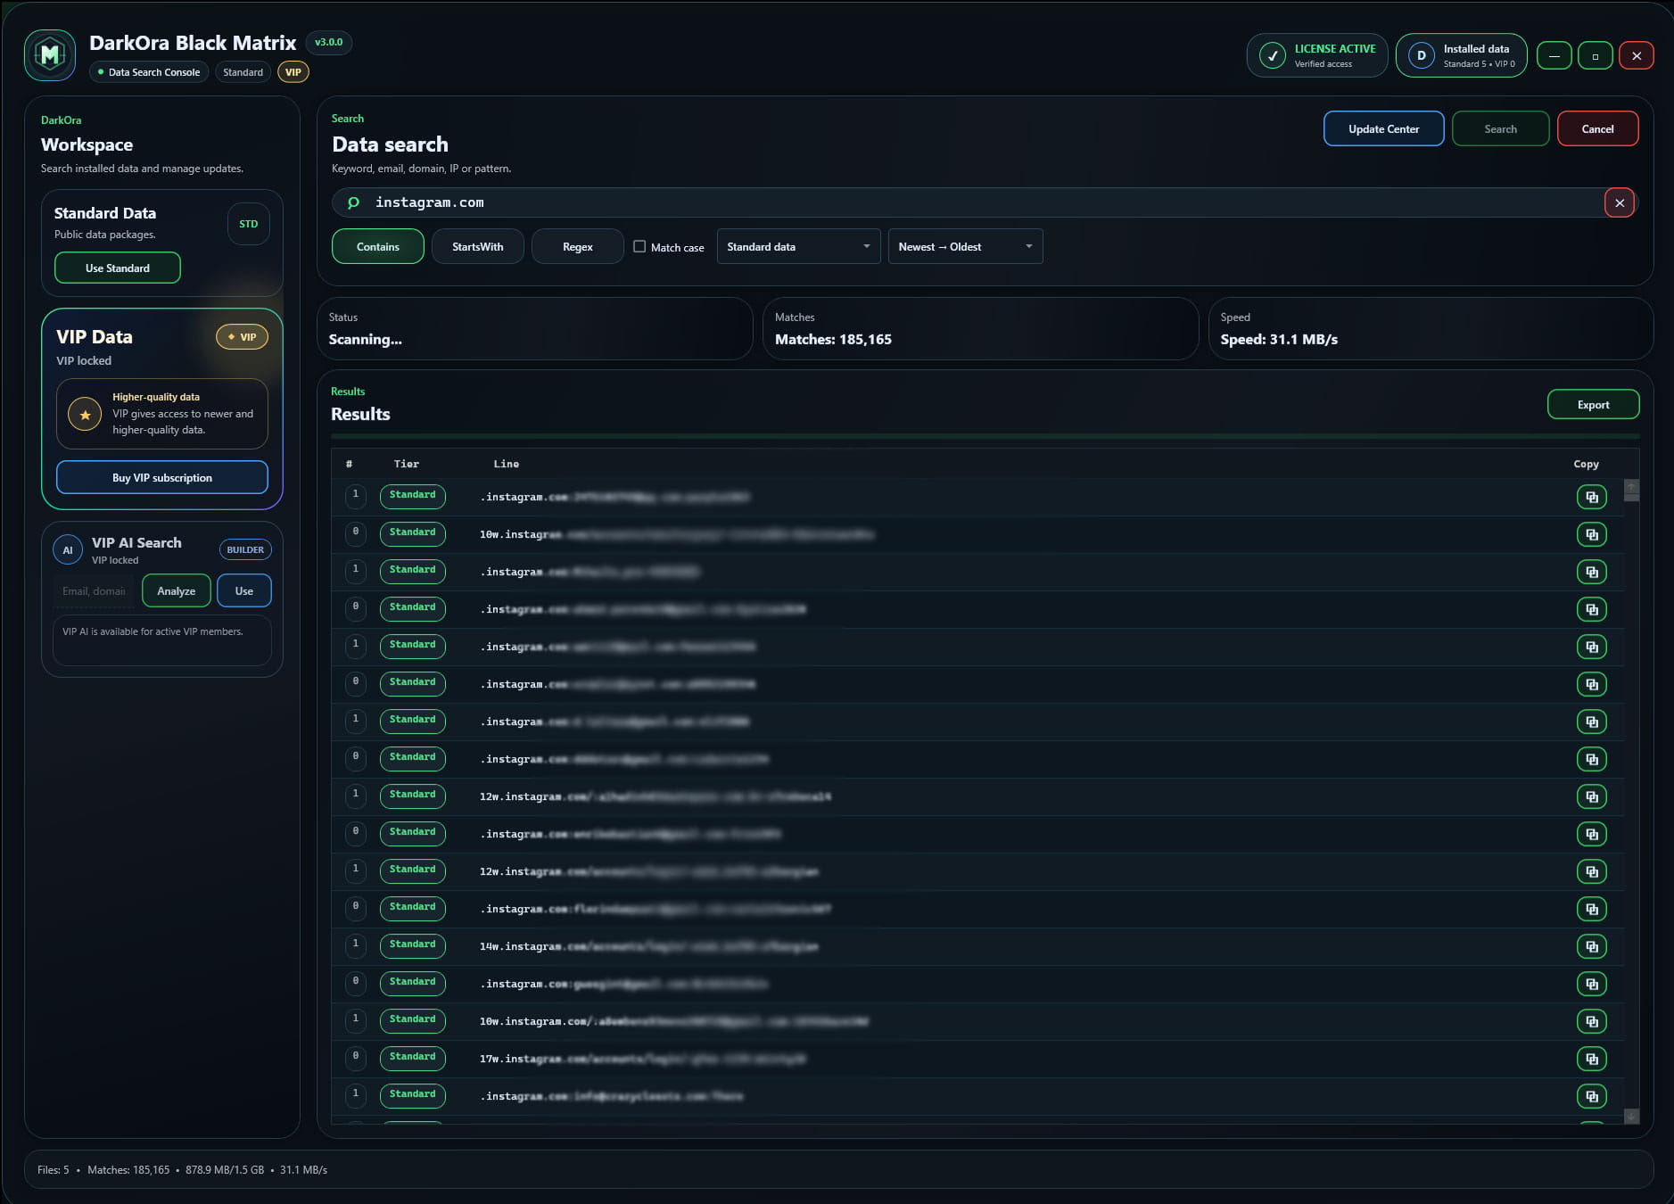Select the Data Search Console header chip
1674x1204 pixels.
click(x=149, y=72)
